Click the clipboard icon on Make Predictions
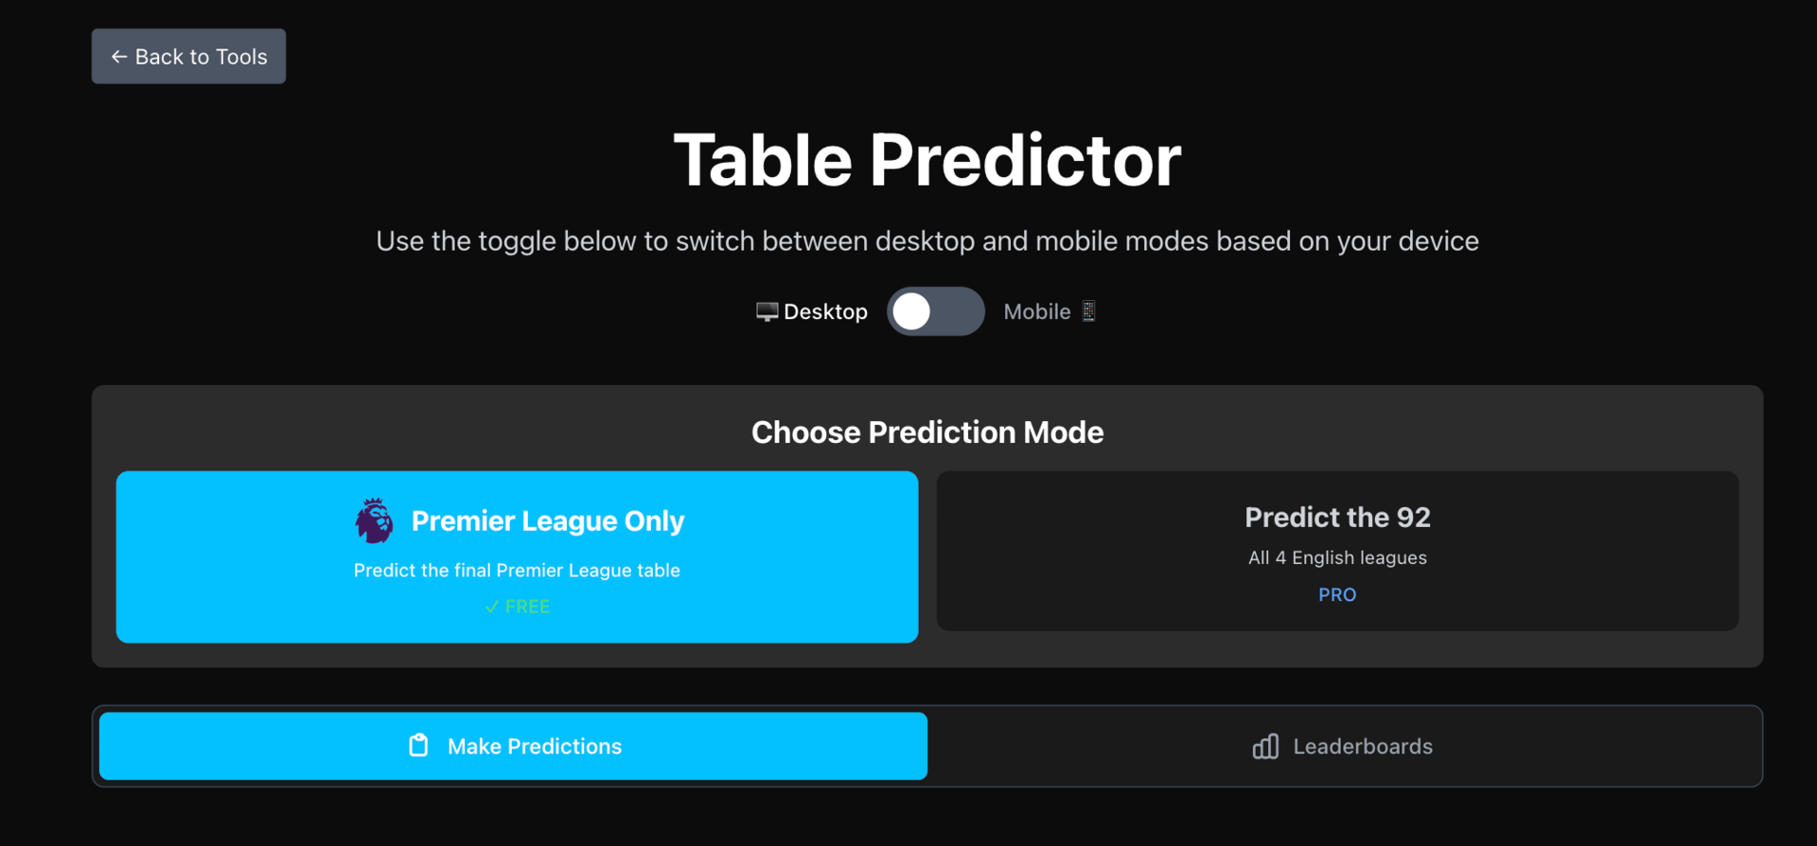 (418, 746)
